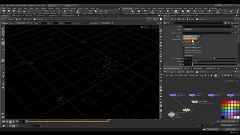Toggle Transform Points checkbox
The height and width of the screenshot is (135, 240).
click(184, 45)
